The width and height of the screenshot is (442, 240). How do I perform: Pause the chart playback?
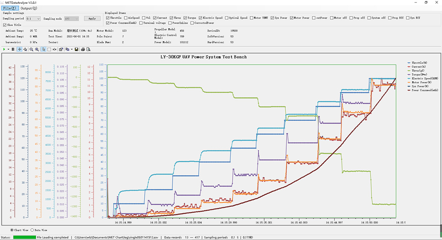point(13,49)
